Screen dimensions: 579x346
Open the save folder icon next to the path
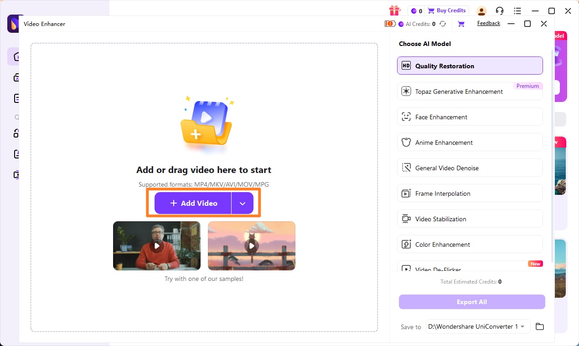coord(540,326)
